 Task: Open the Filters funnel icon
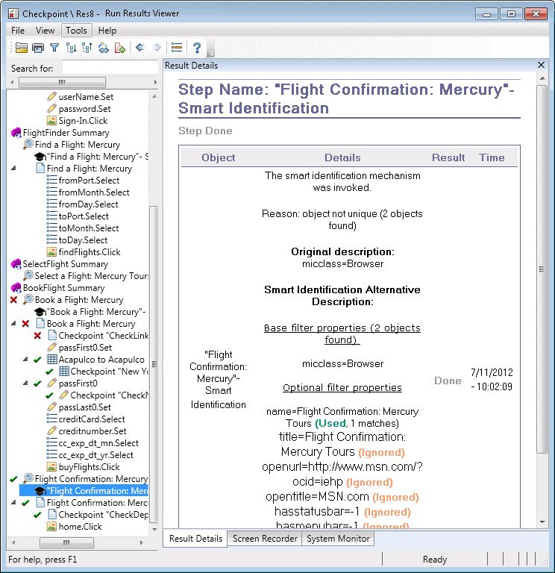point(54,48)
